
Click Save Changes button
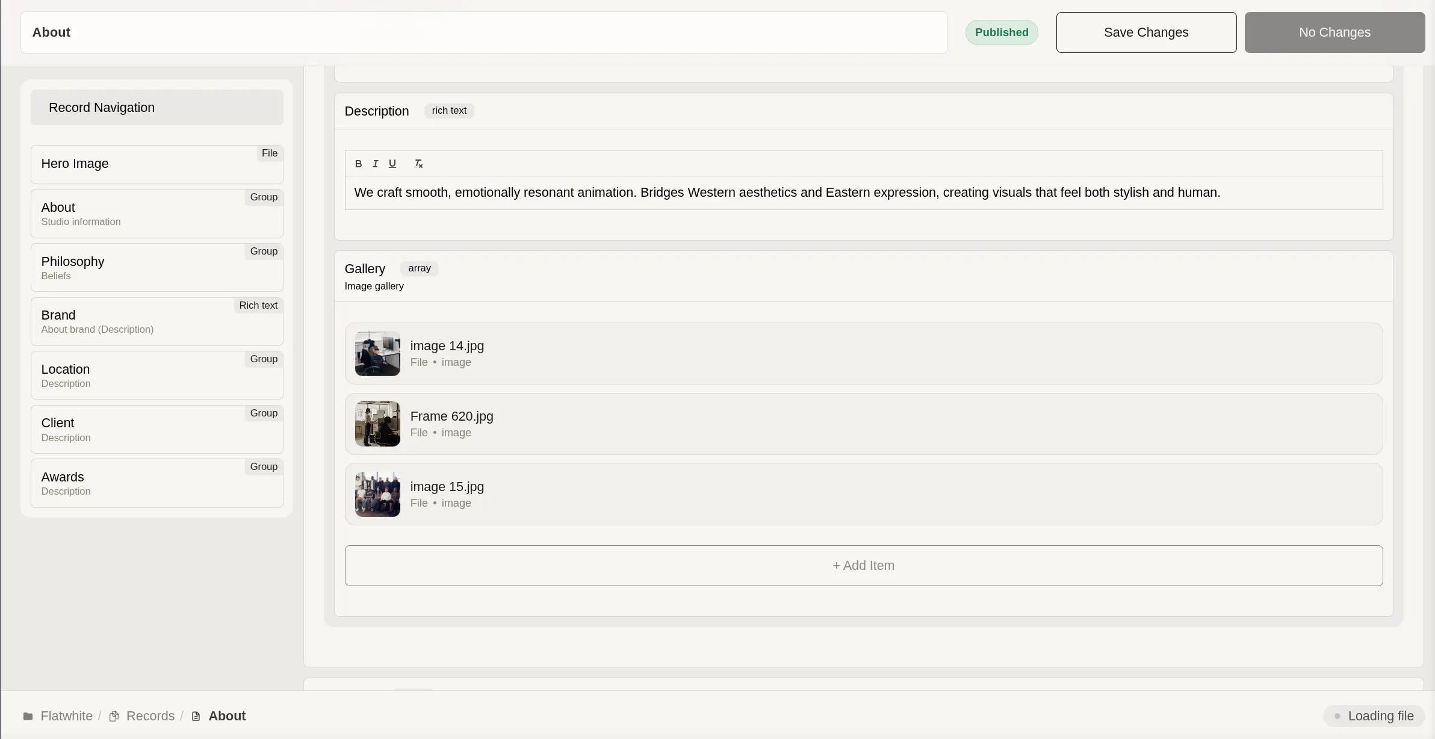click(x=1146, y=32)
